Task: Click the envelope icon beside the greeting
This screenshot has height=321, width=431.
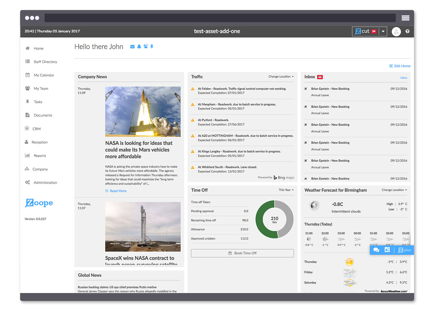Action: tap(132, 47)
